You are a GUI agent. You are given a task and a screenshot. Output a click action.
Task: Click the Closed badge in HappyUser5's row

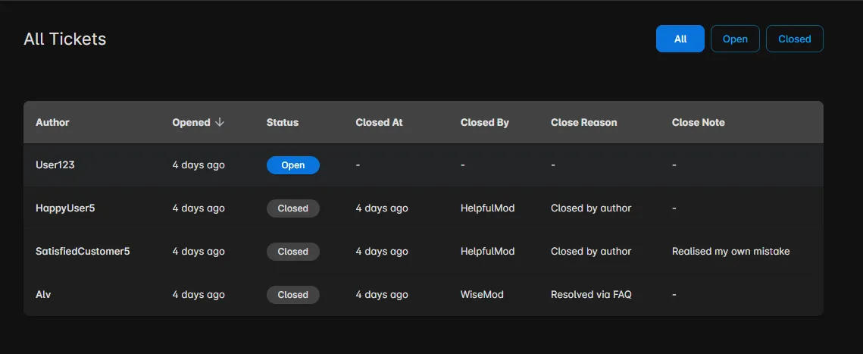pyautogui.click(x=292, y=208)
